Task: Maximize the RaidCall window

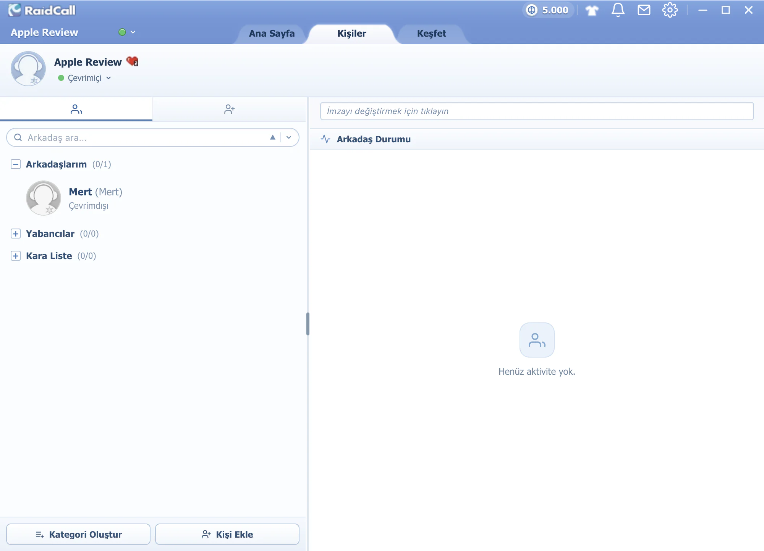Action: pyautogui.click(x=726, y=10)
